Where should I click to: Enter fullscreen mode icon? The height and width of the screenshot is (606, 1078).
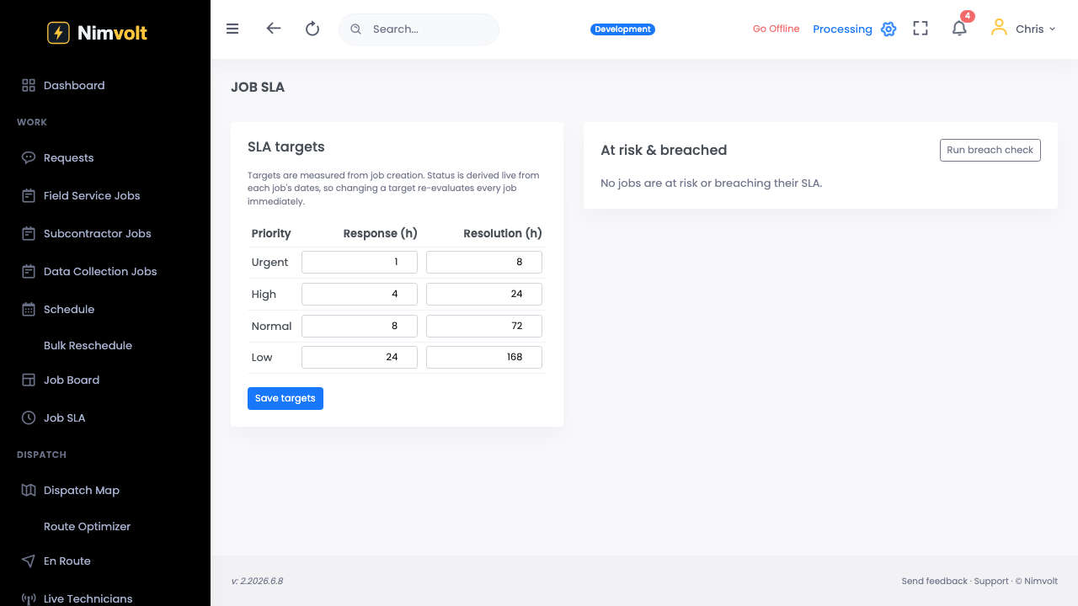point(921,29)
